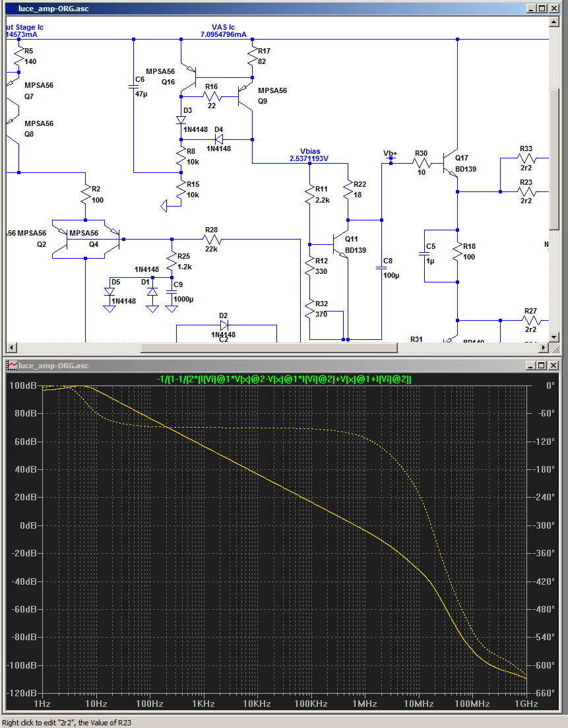Viewport: 568px width, 728px height.
Task: Select diode D1 symbol
Action: click(x=152, y=292)
